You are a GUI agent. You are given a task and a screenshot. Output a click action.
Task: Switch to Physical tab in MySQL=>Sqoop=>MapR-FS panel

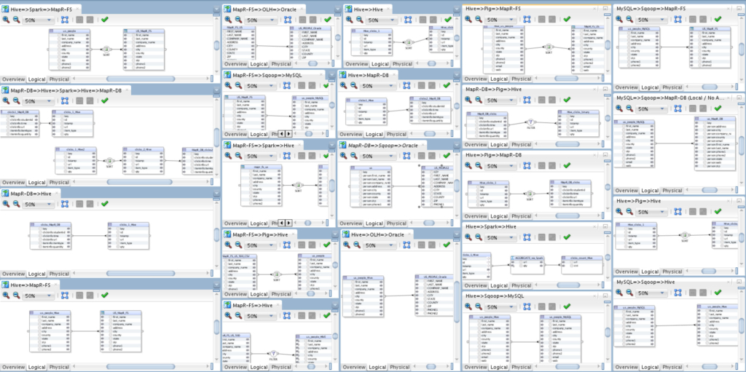pyautogui.click(x=672, y=87)
